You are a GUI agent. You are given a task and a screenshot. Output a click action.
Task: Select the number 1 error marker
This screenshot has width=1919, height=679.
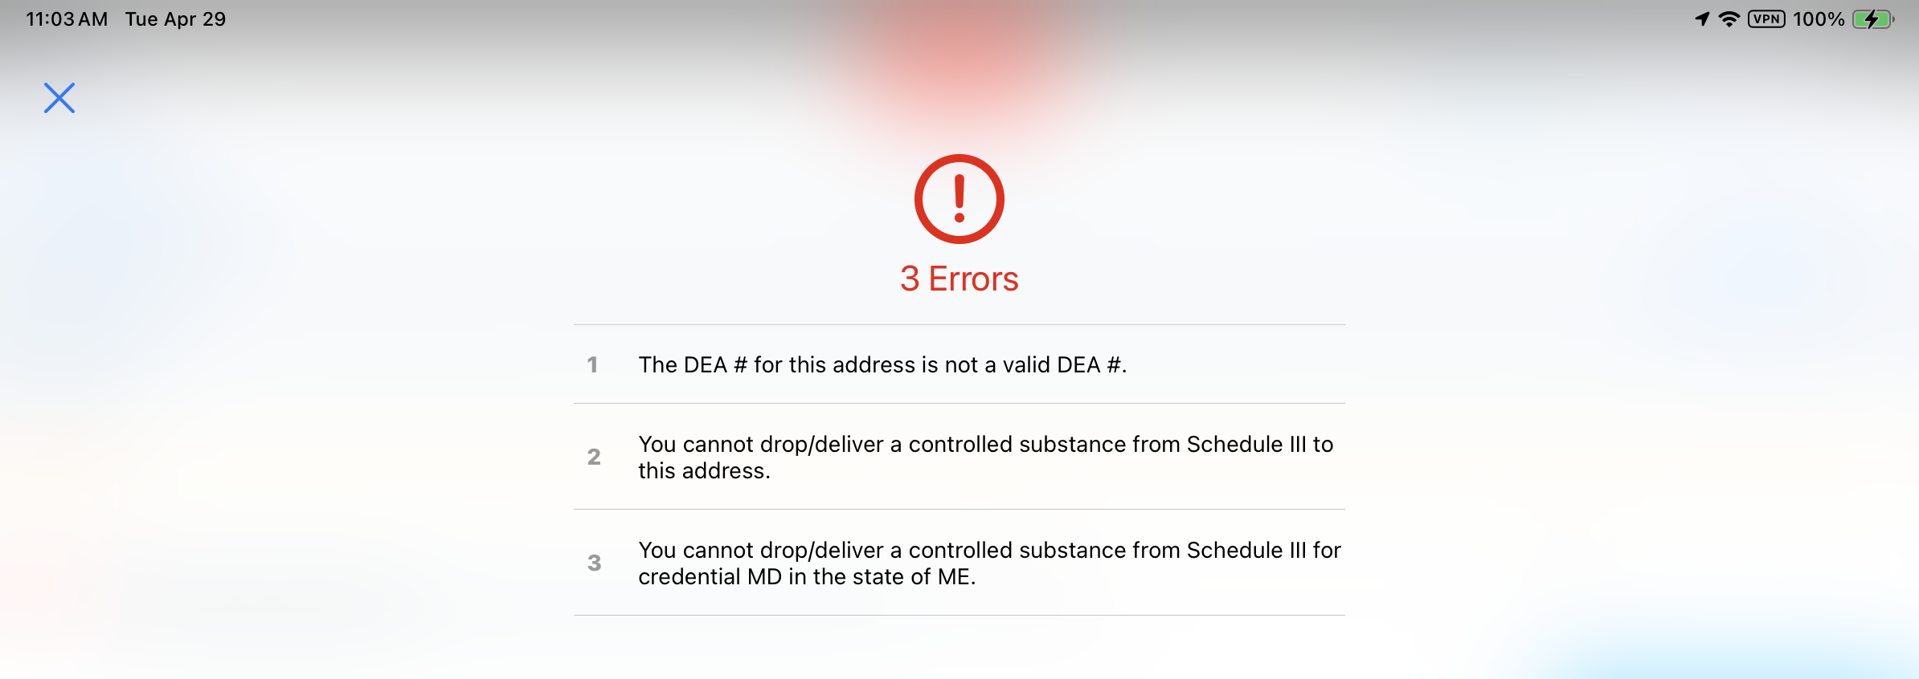click(592, 365)
